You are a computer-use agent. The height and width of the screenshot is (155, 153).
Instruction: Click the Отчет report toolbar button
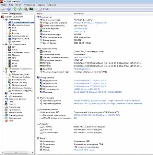pos(44,9)
